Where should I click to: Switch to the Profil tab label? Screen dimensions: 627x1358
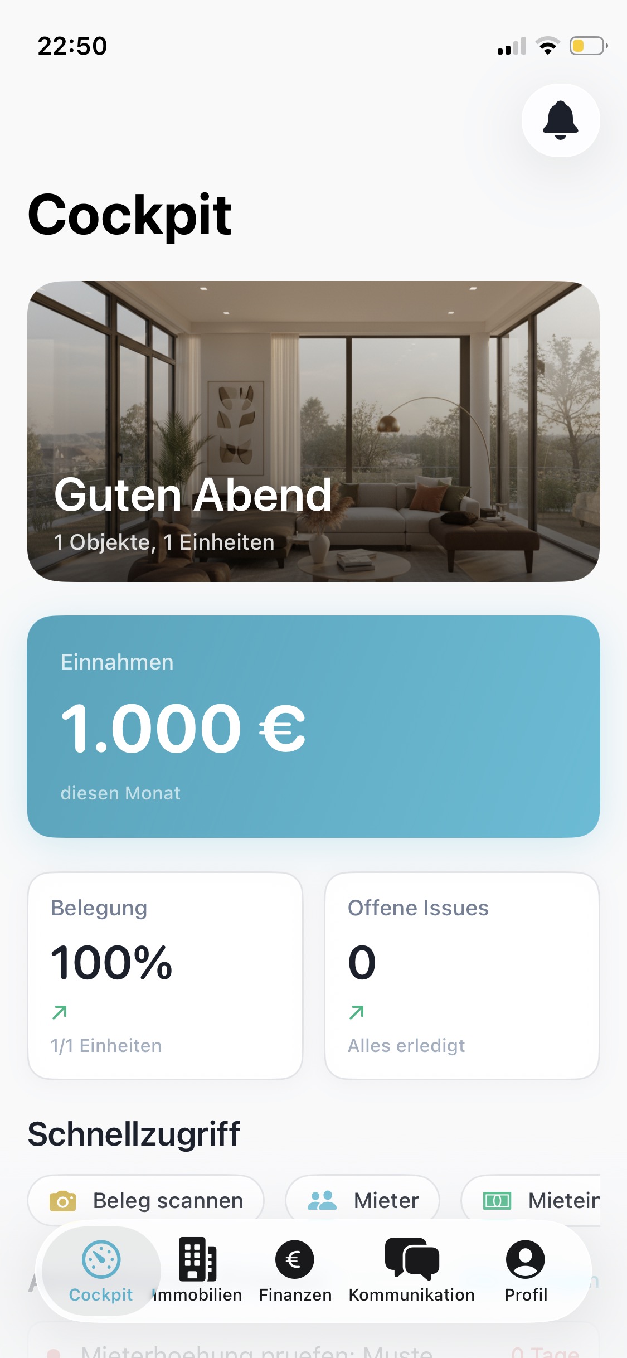click(526, 1294)
